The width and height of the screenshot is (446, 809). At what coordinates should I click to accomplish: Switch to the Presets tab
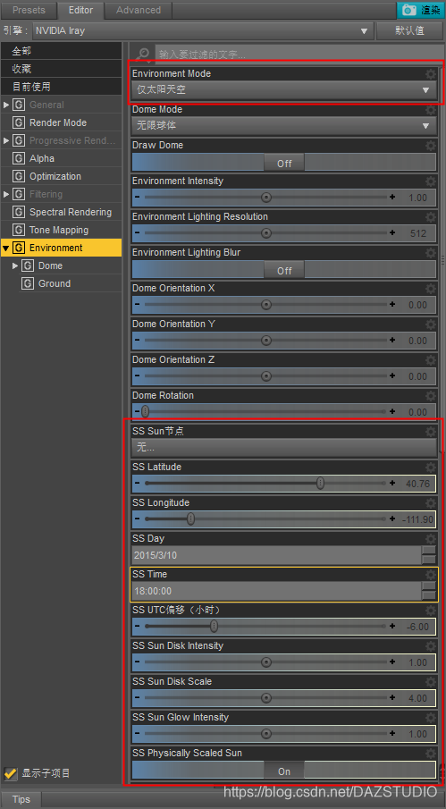click(29, 10)
